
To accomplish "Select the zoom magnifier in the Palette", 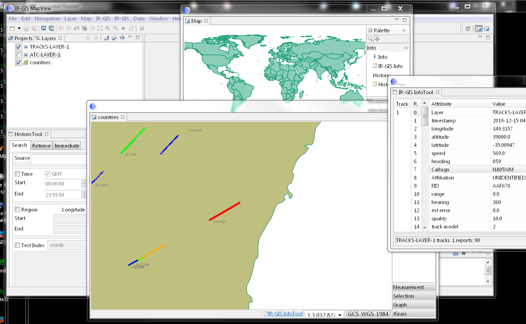I will [370, 39].
